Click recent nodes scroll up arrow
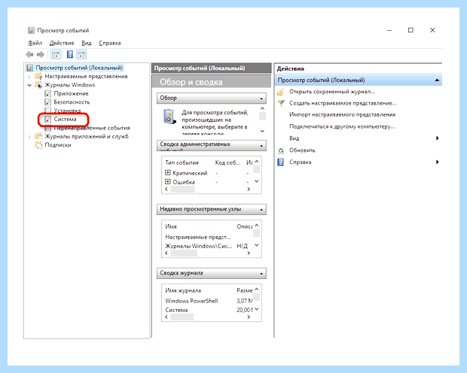Viewport: 467px width, 373px height. [257, 226]
